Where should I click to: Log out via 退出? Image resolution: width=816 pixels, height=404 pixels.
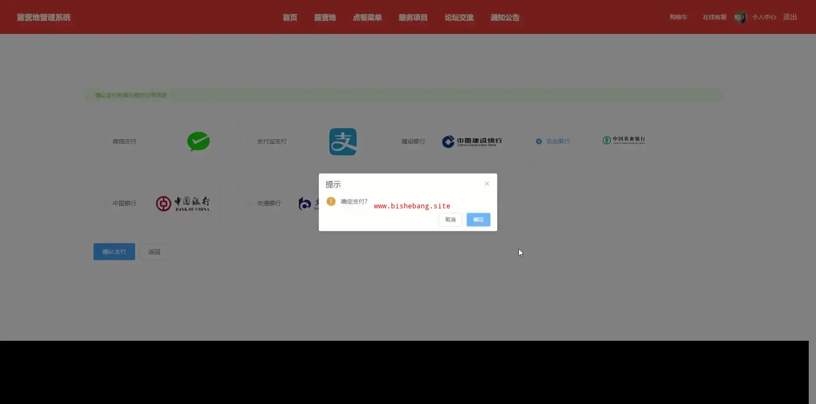click(790, 17)
